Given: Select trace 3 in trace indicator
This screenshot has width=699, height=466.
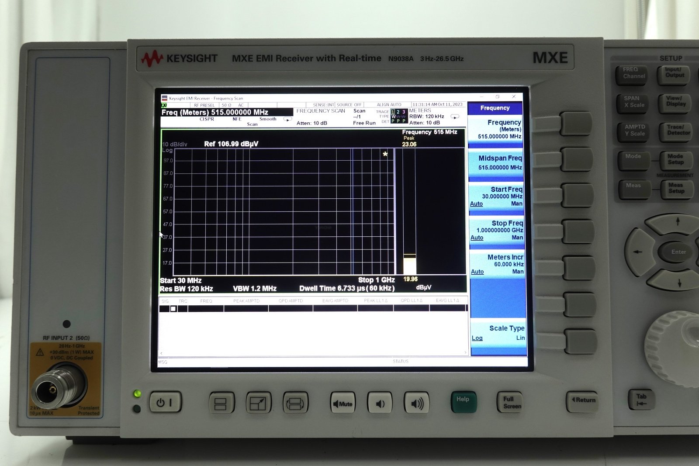Looking at the screenshot, I should (404, 112).
